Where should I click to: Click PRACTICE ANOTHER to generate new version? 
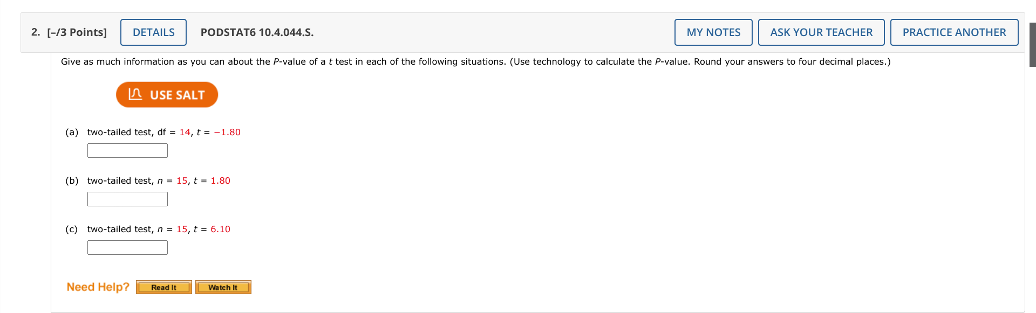coord(955,32)
